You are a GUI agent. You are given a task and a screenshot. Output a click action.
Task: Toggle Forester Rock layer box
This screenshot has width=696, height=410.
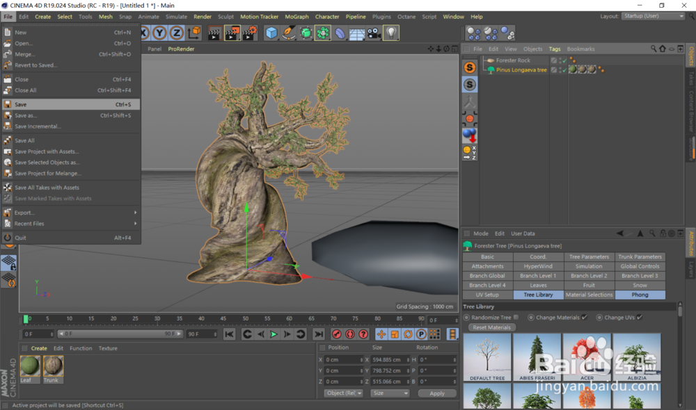point(554,60)
